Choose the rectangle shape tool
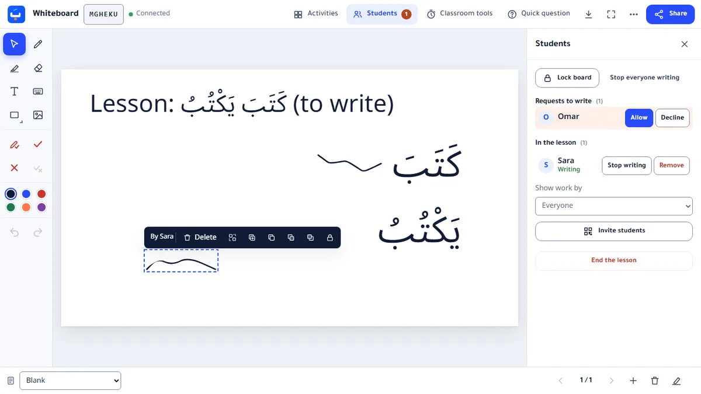Viewport: 701px width, 394px height. point(15,116)
